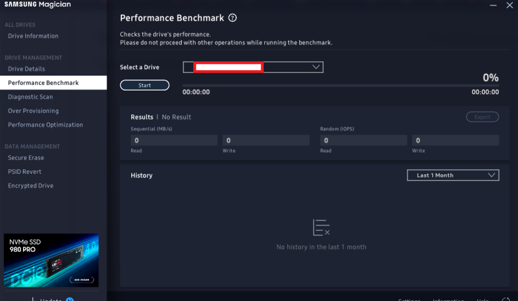Click the Export results button

point(482,117)
